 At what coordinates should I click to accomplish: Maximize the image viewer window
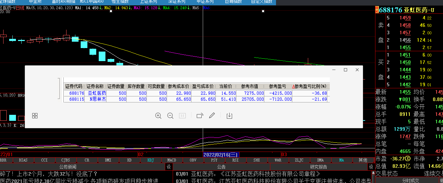(x=346, y=70)
